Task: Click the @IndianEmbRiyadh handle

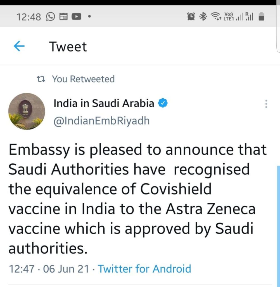Action: pyautogui.click(x=101, y=121)
